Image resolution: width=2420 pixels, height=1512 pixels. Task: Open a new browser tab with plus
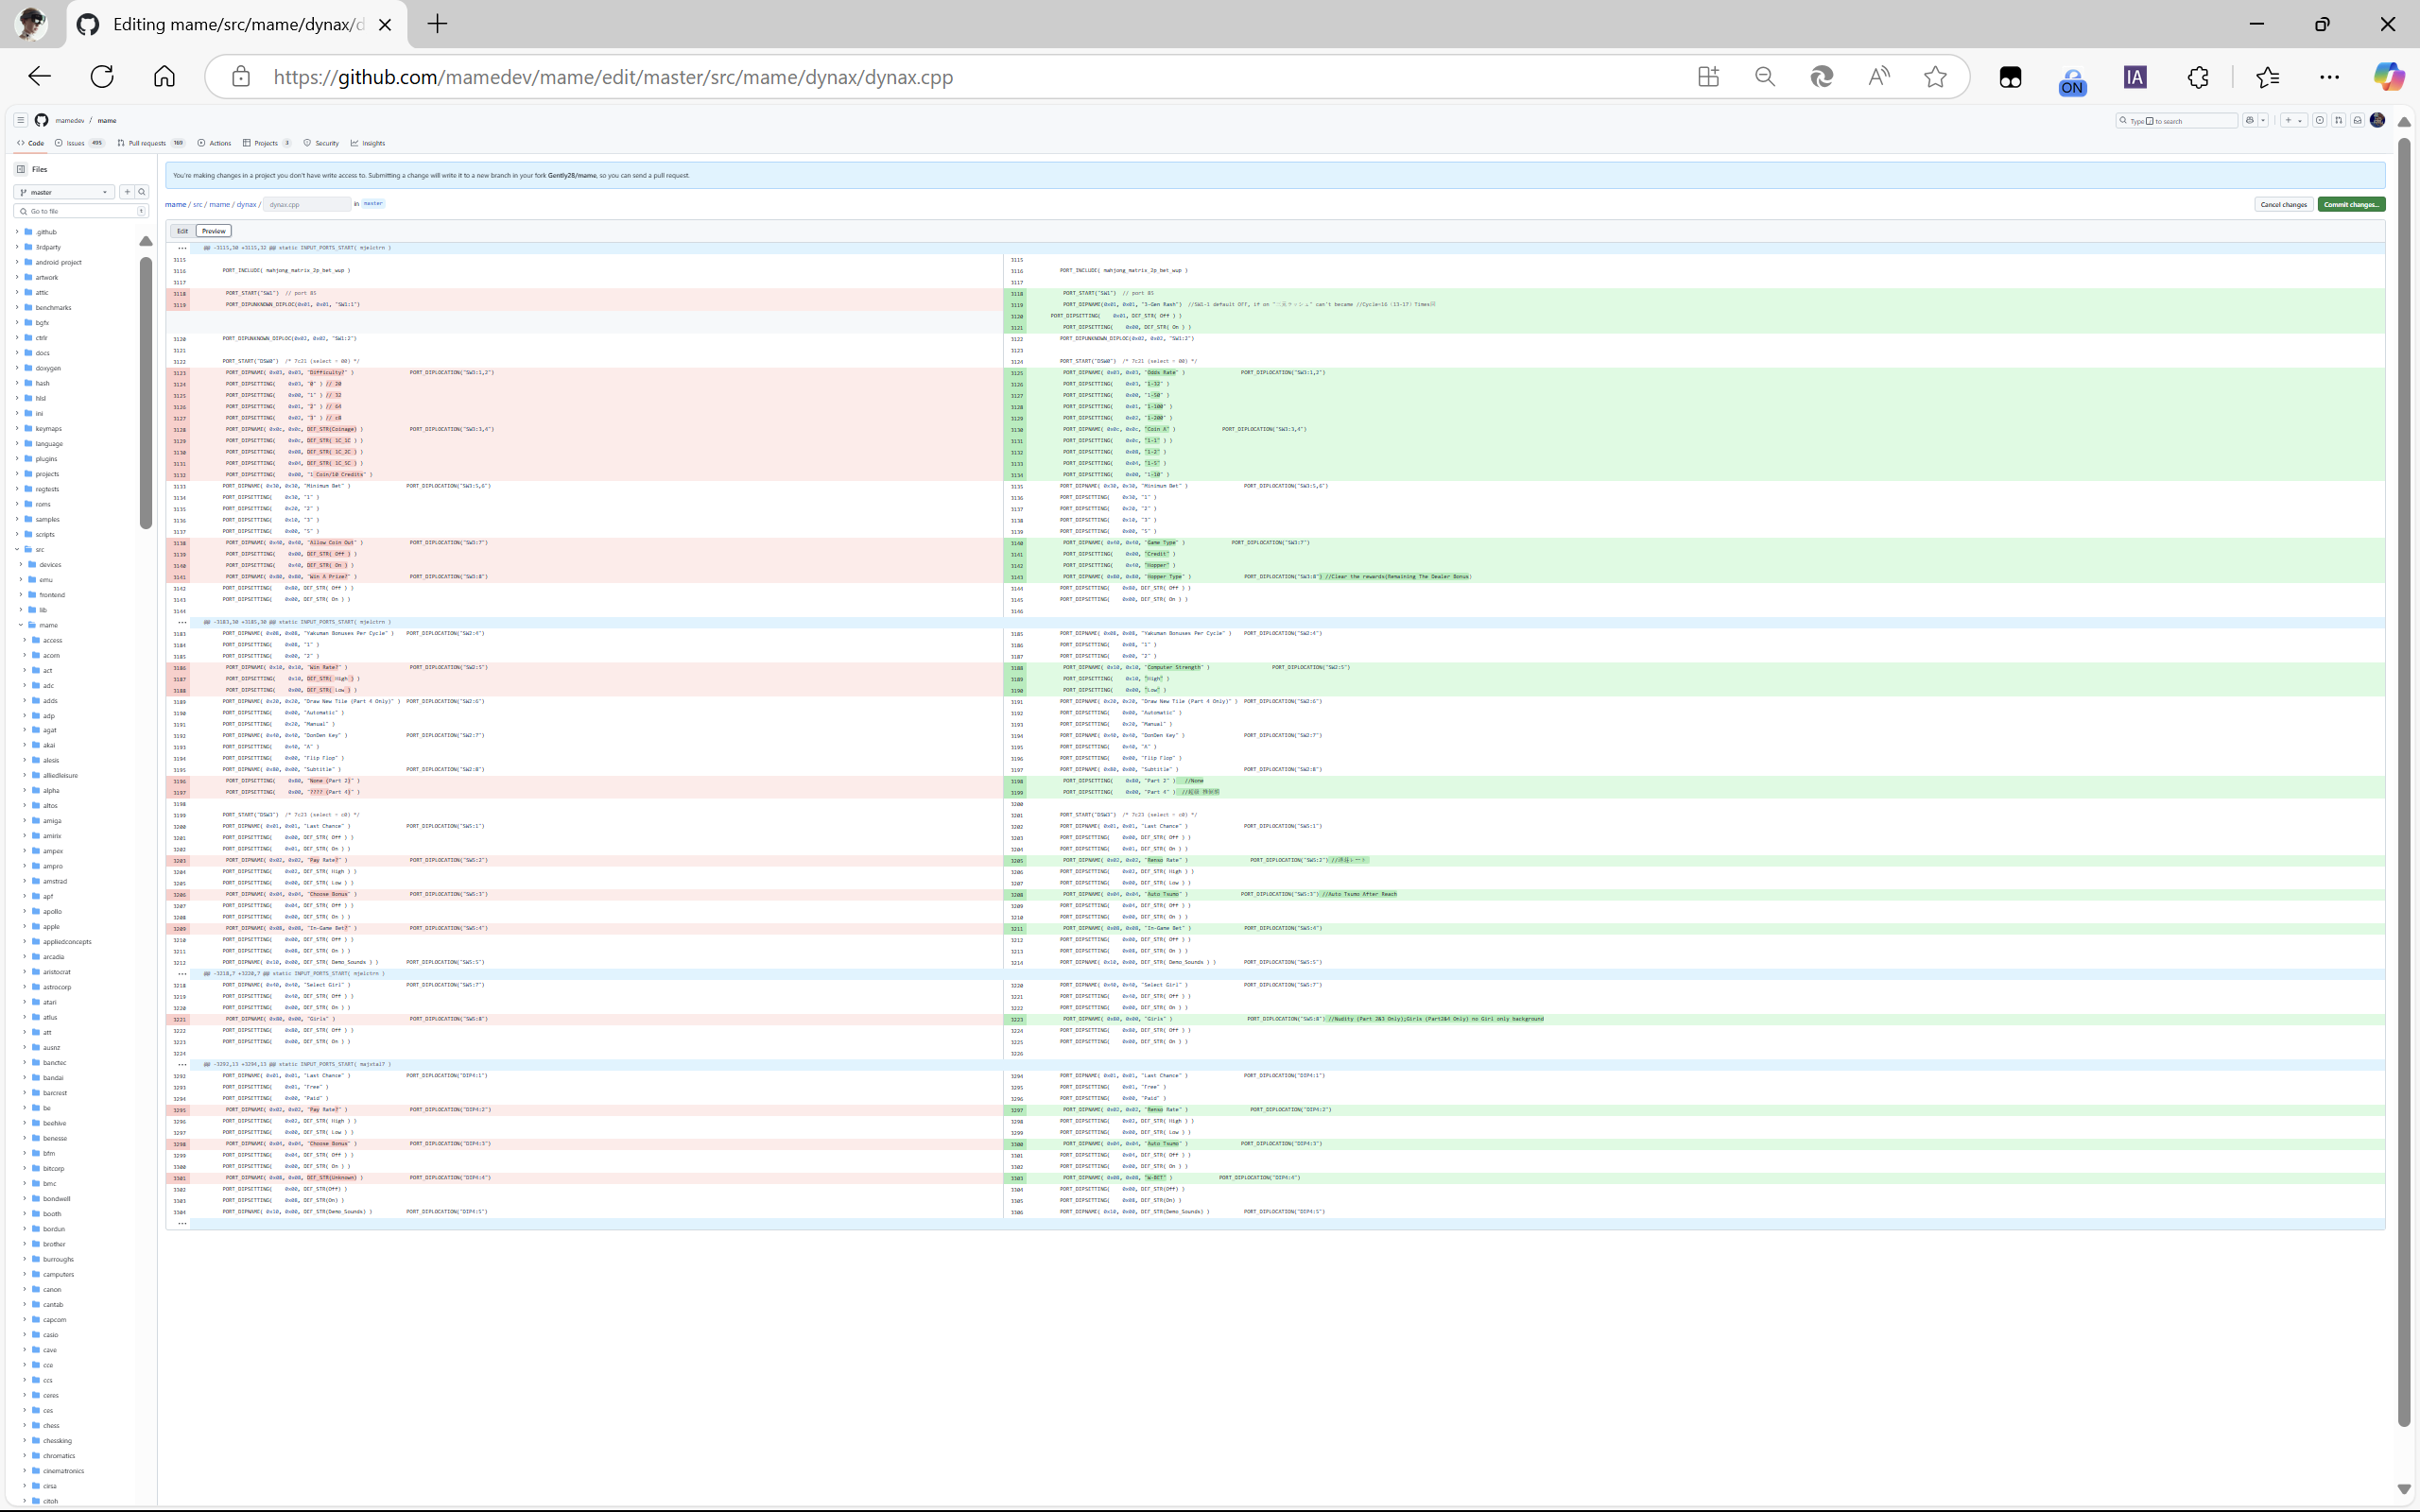437,24
